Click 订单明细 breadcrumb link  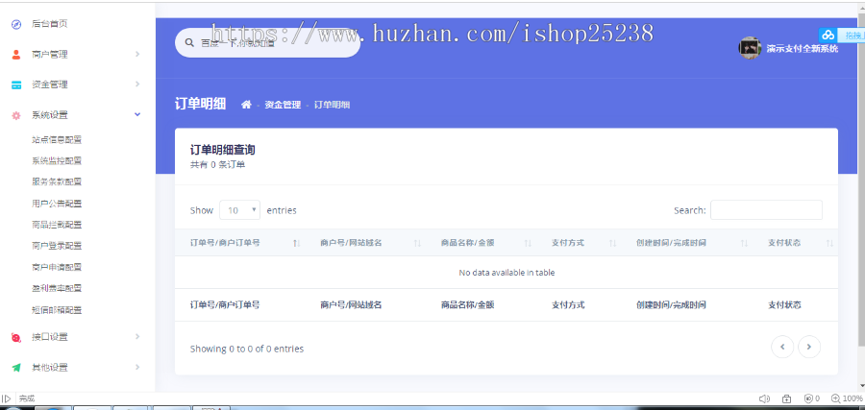point(333,105)
